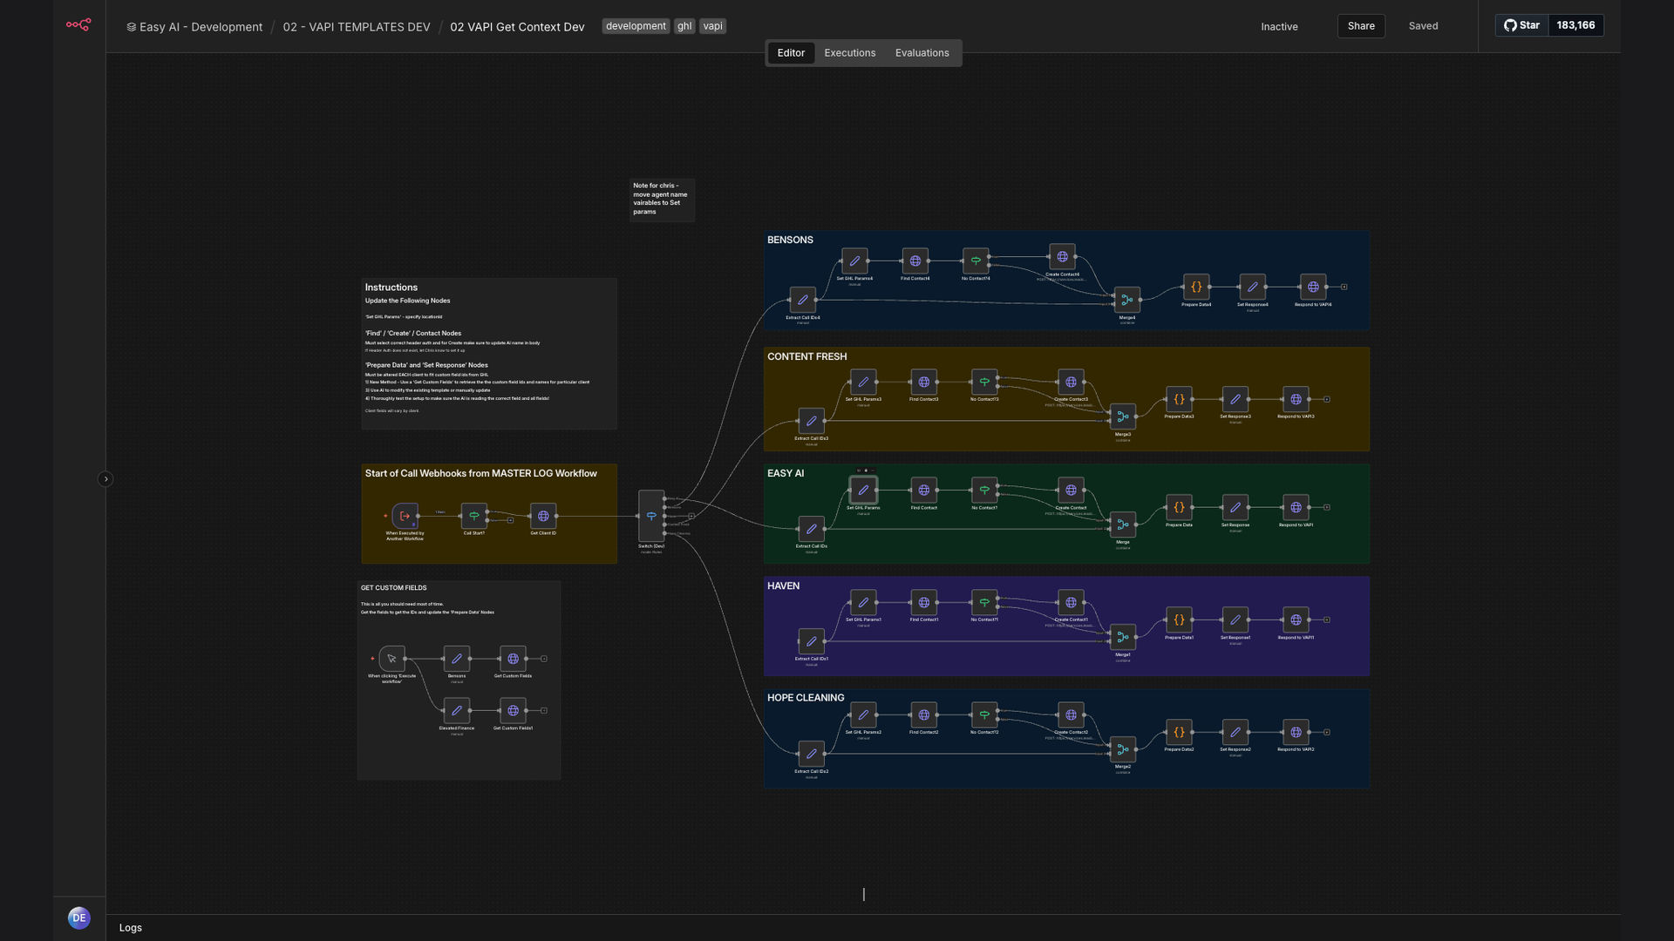Select the Find Contact4 HTTP node
Image resolution: width=1674 pixels, height=941 pixels.
pos(915,261)
